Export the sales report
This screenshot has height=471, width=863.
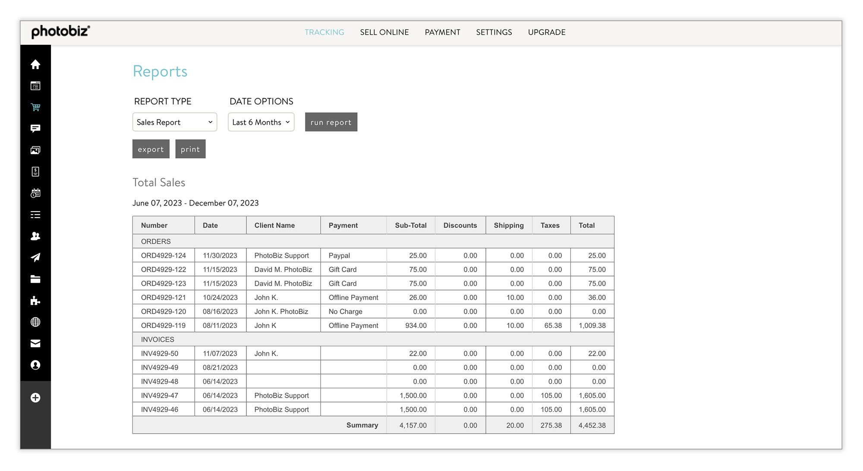(x=151, y=149)
